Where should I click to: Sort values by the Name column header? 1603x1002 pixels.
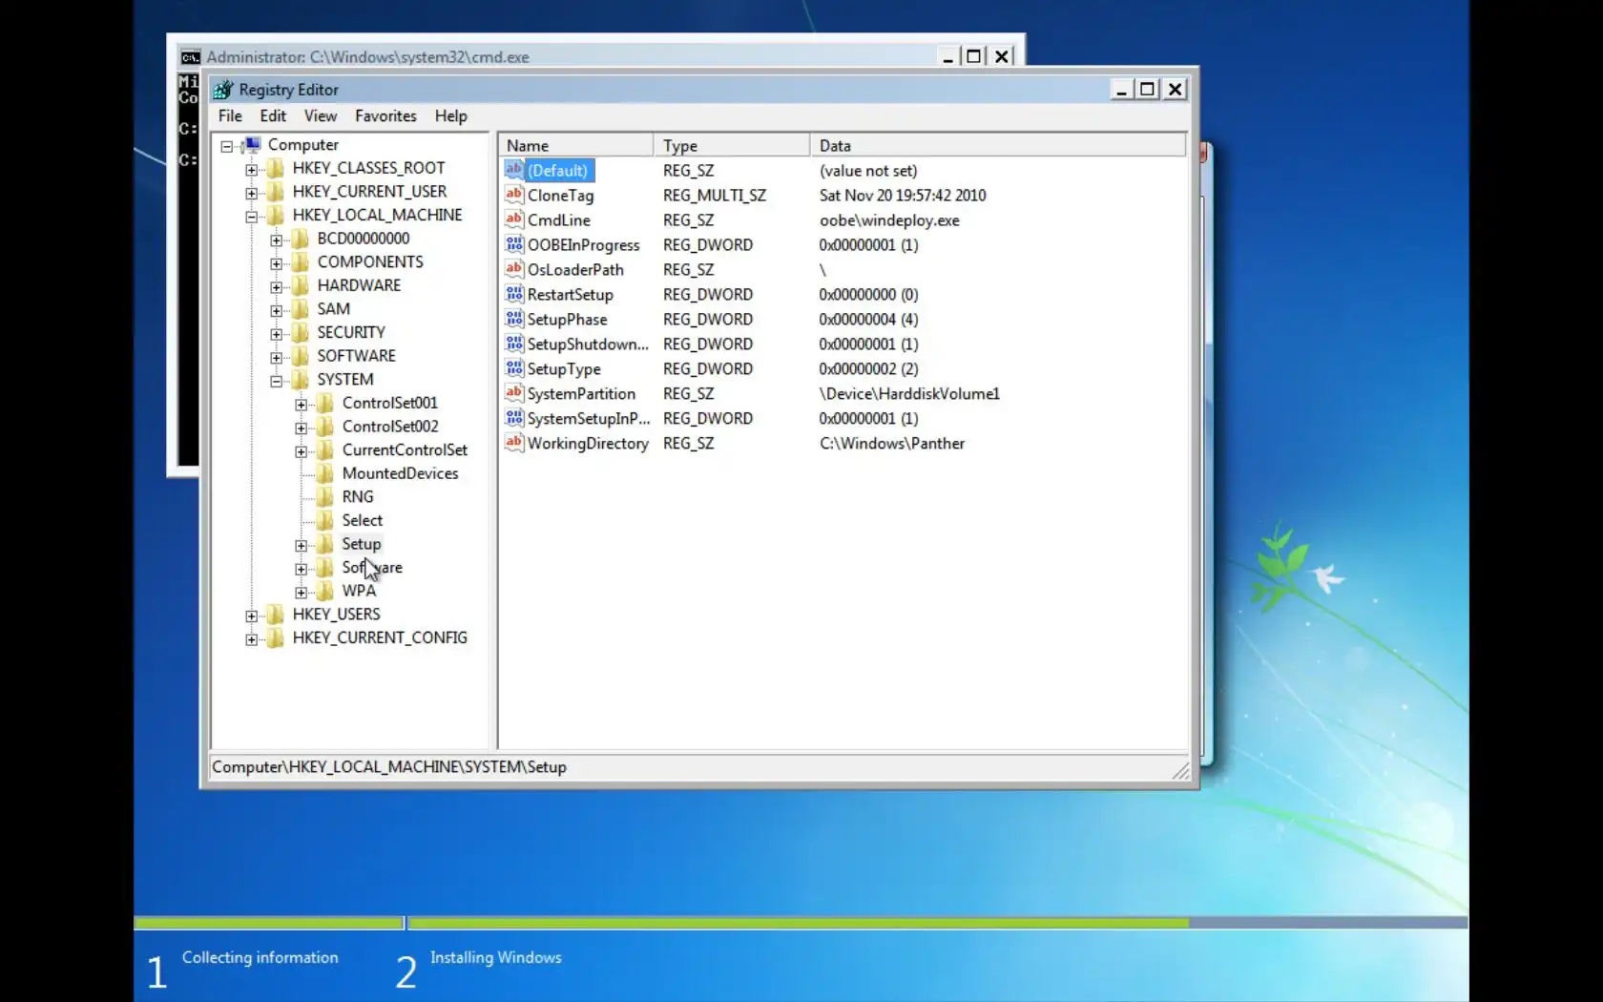tap(576, 145)
